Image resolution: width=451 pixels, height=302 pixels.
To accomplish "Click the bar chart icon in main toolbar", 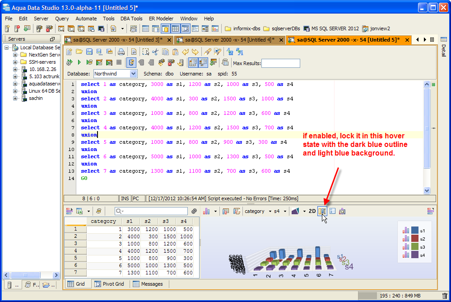I will coord(215,28).
